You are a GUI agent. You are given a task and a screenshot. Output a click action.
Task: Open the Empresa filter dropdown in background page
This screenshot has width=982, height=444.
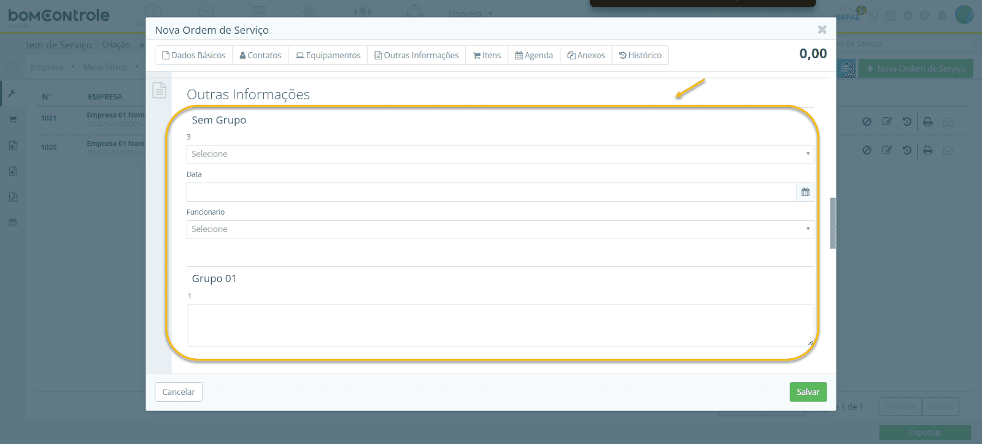52,67
